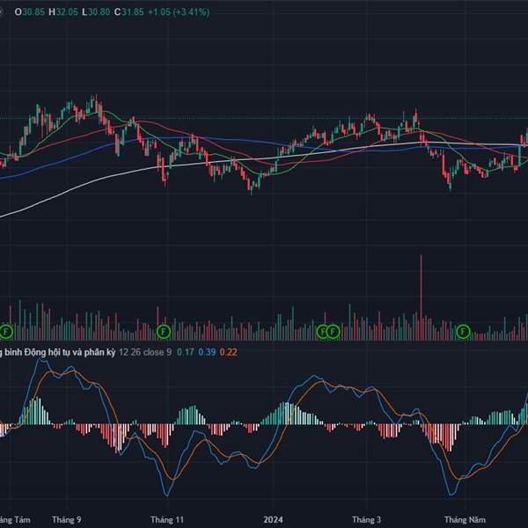Click the signal line value 0.22
The width and height of the screenshot is (528, 528).
pyautogui.click(x=228, y=352)
